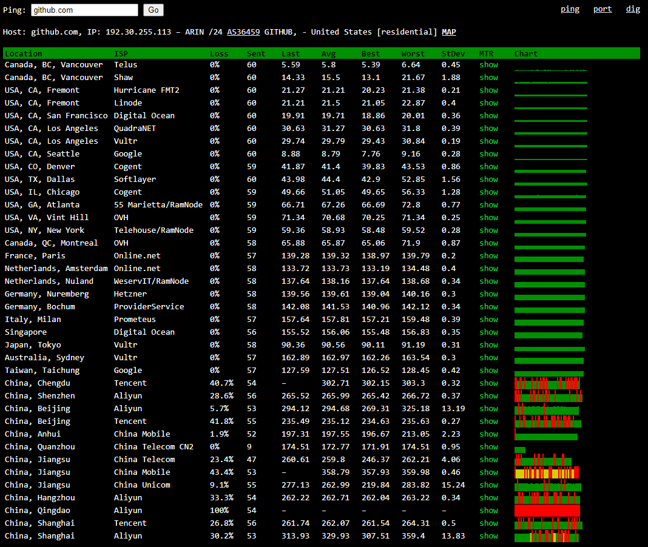Show MTR for the Shaw Vancouver row

coord(488,78)
